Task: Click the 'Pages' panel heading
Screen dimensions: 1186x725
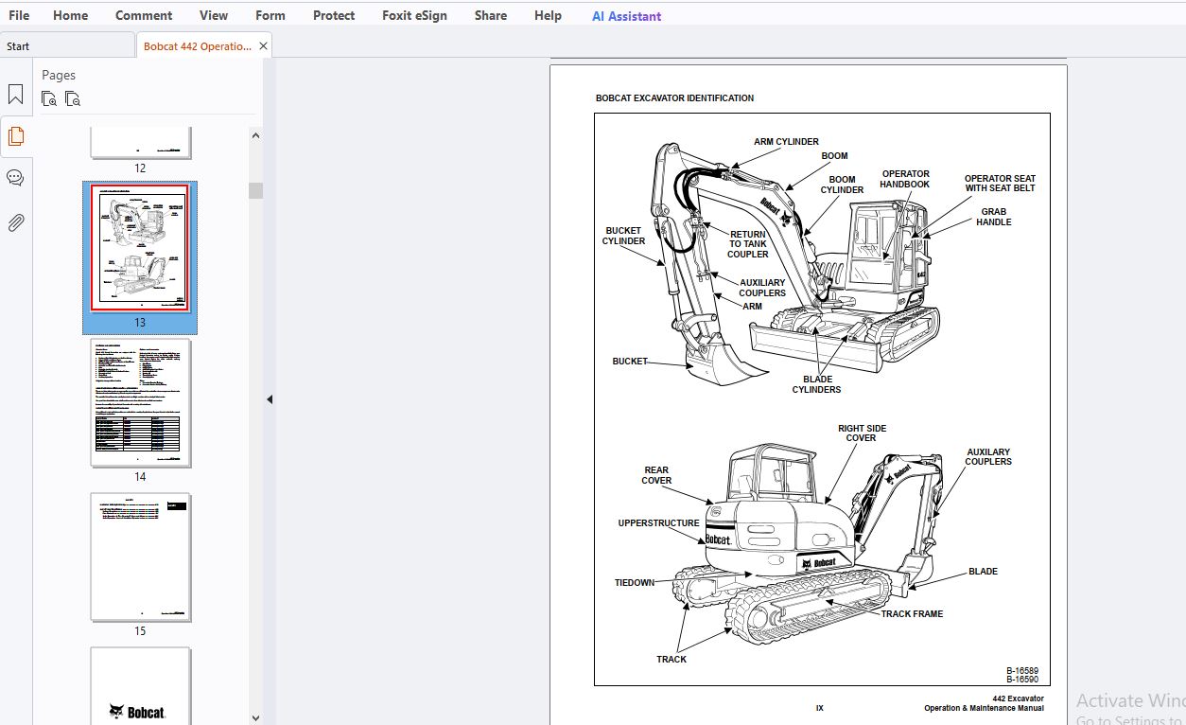Action: tap(59, 75)
